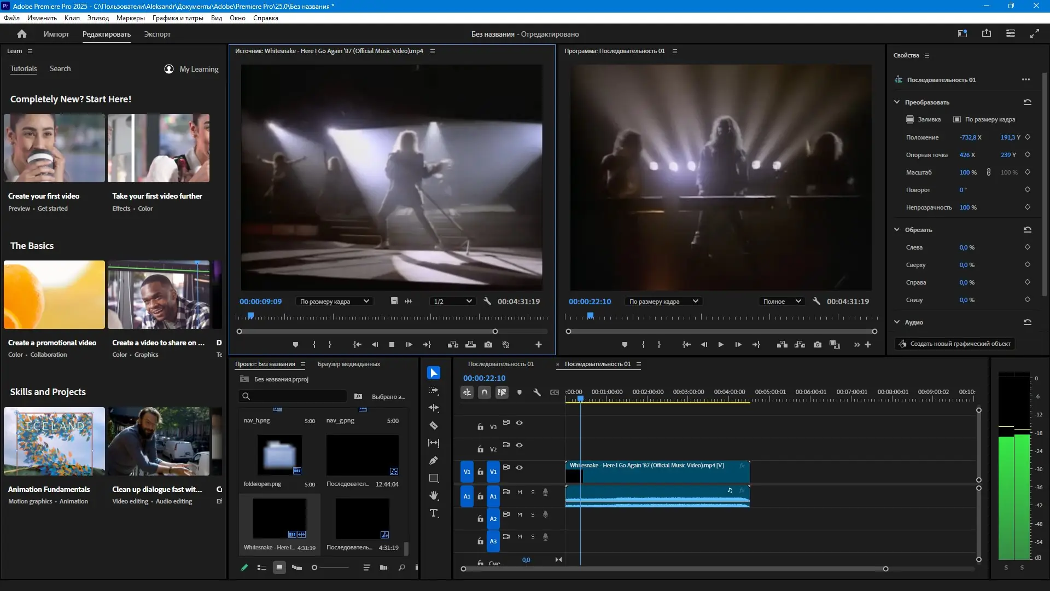This screenshot has width=1050, height=591.
Task: Hide track V3 with eye icon
Action: [520, 422]
